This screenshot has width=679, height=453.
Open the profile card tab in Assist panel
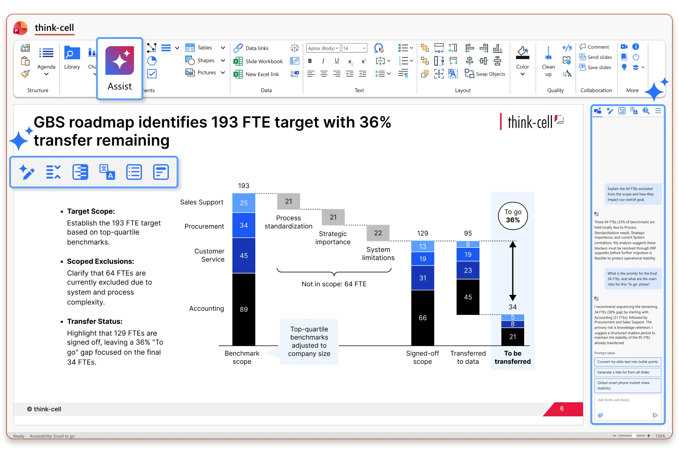coord(622,111)
